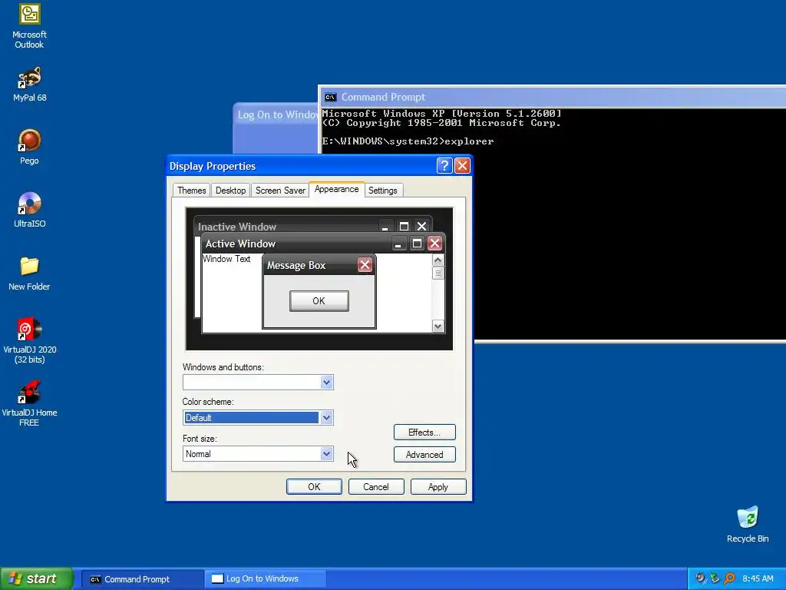Click OK in preview Message Box
The height and width of the screenshot is (590, 786).
(319, 300)
